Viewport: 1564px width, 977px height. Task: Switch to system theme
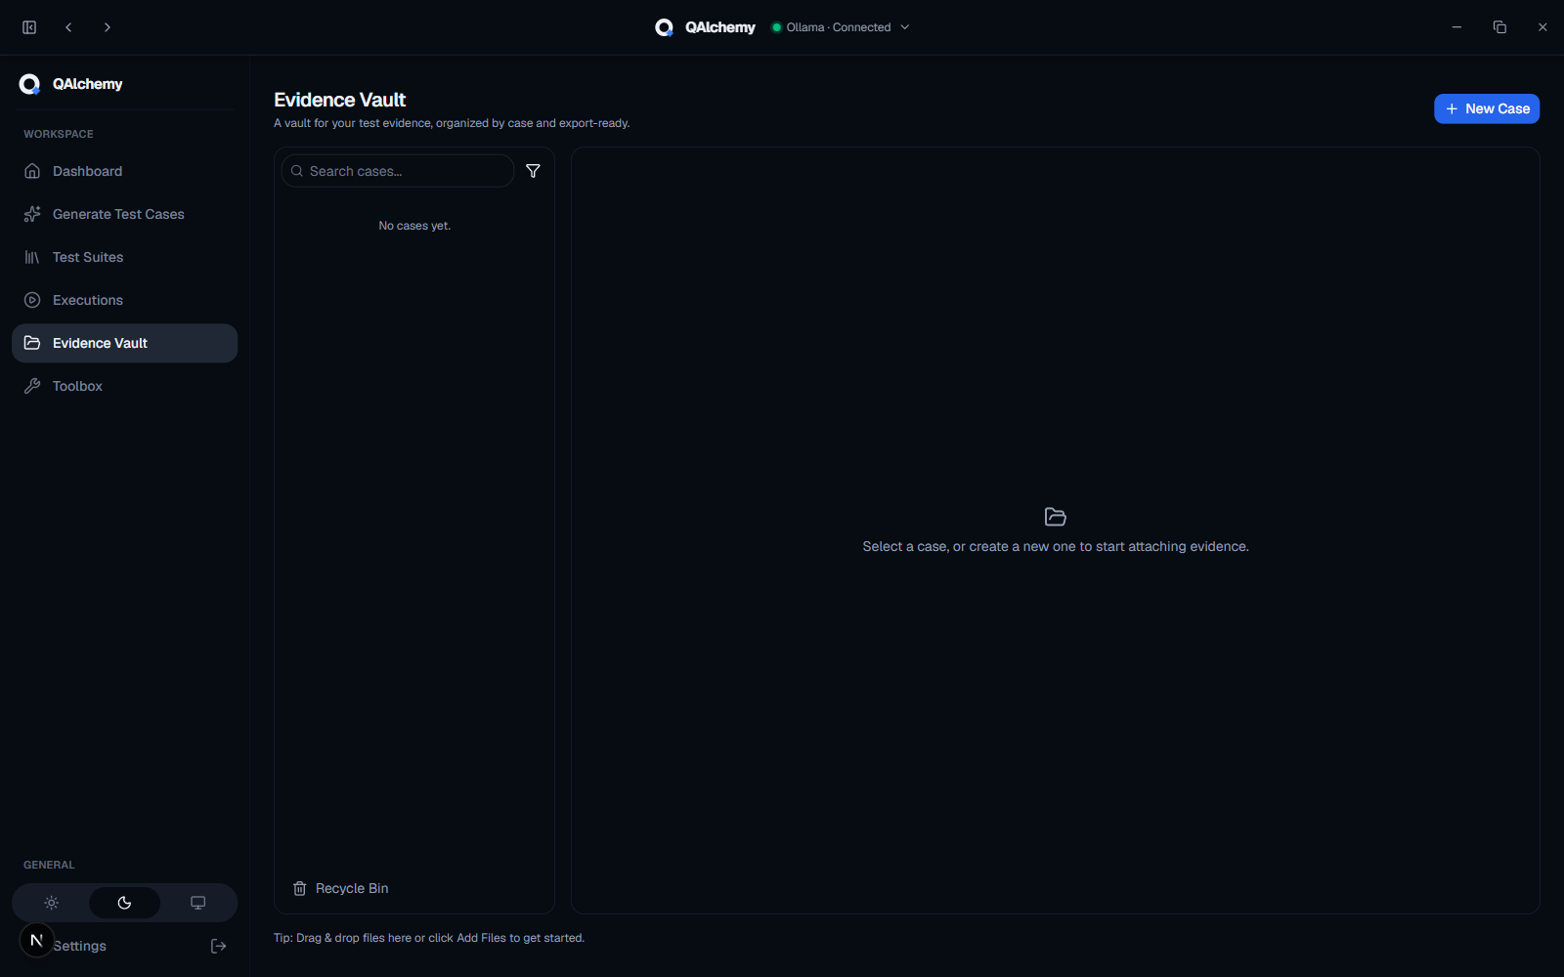(x=197, y=903)
